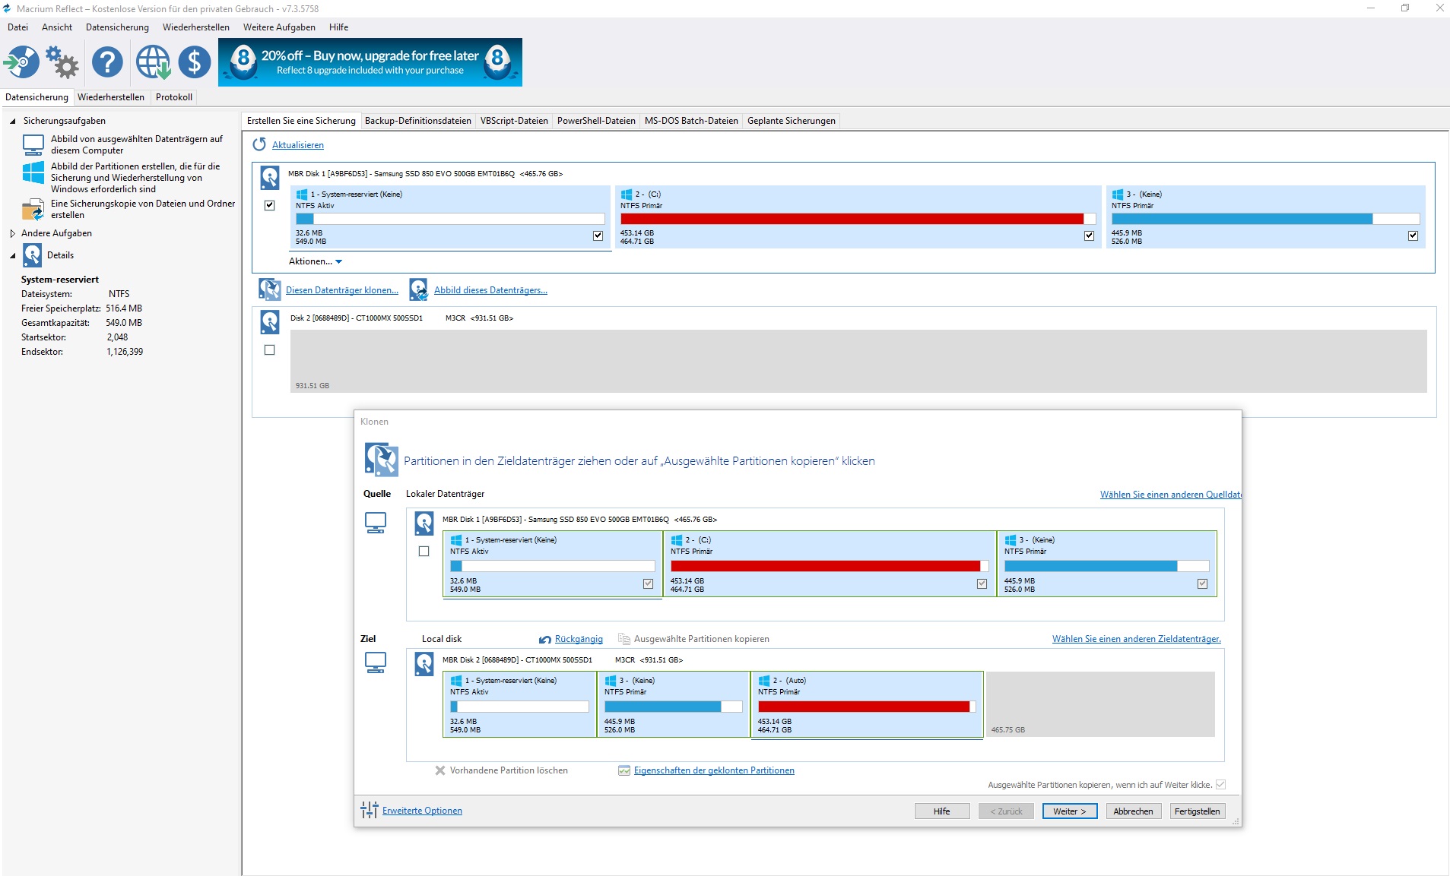Screen dimensions: 1450x876
Task: Click Wählen Sie einen anderen Zieldatenträger link
Action: (x=1137, y=639)
